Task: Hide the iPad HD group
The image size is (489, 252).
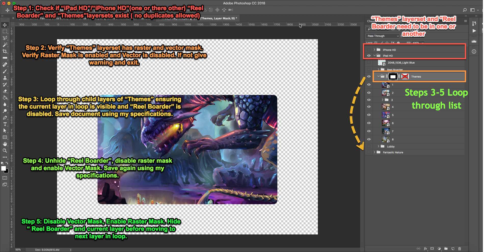Action: (369, 56)
